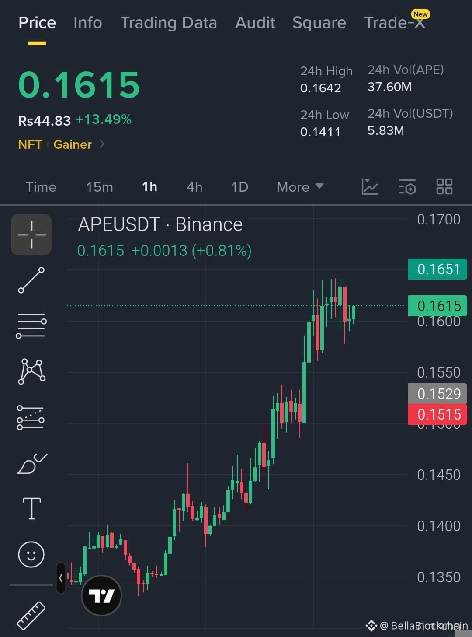This screenshot has width=472, height=637.
Task: Click the APEUSDT · Binance chart title
Action: pyautogui.click(x=160, y=224)
